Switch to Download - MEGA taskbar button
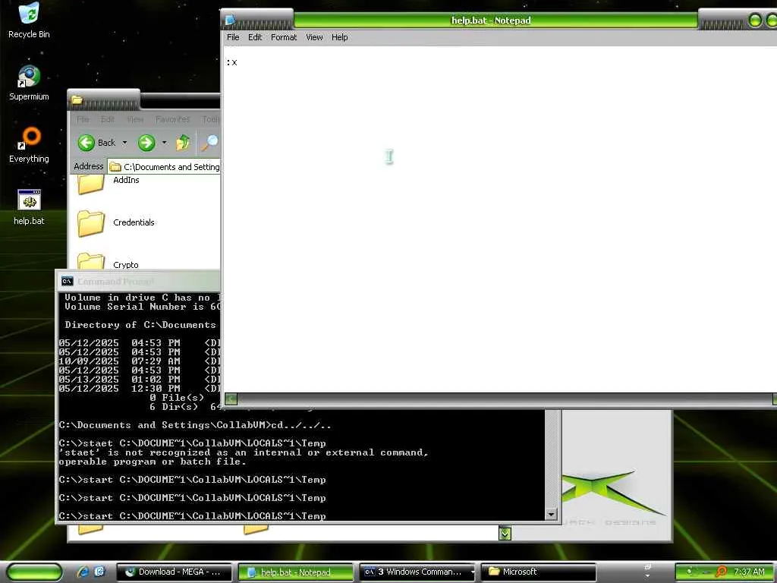 (174, 572)
